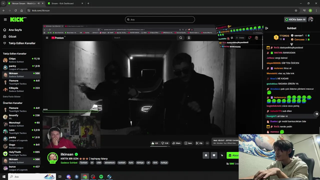The height and width of the screenshot is (180, 320).
Task: Select oavsar1 in leaderboard
Action: click(300, 35)
